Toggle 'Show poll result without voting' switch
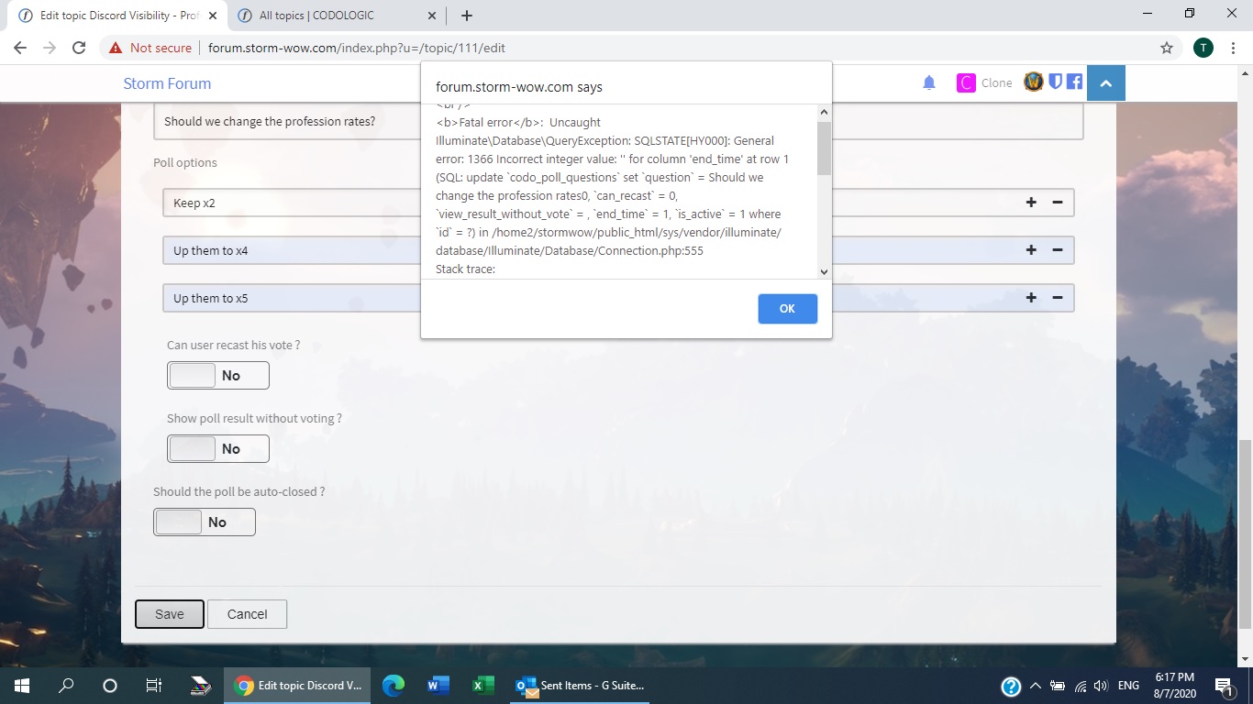Viewport: 1253px width, 704px height. pos(218,448)
